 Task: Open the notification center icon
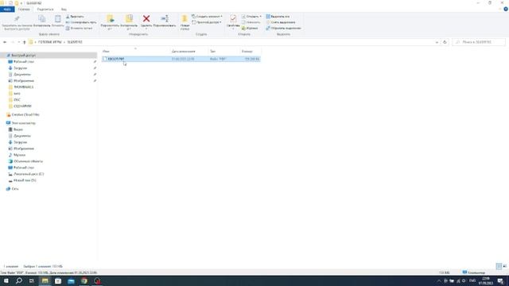(x=500, y=280)
